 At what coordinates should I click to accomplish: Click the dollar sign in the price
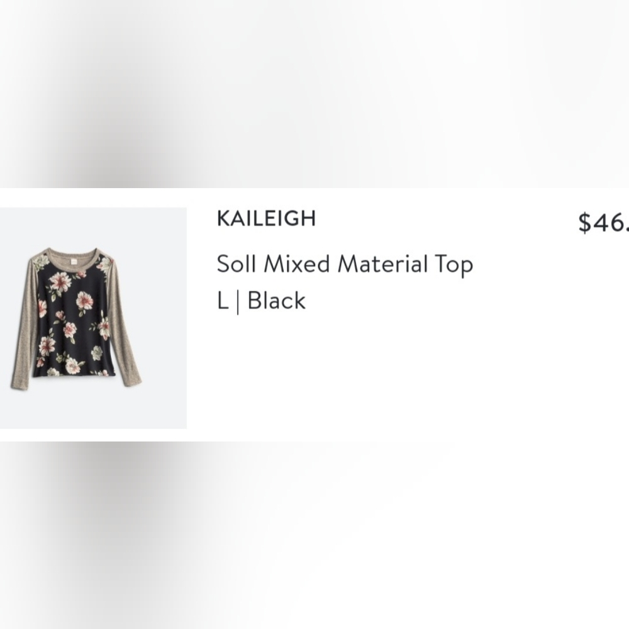[x=585, y=222]
